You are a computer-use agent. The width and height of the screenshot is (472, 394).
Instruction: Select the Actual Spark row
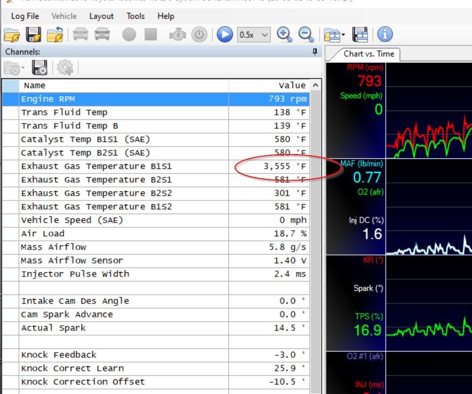(156, 328)
